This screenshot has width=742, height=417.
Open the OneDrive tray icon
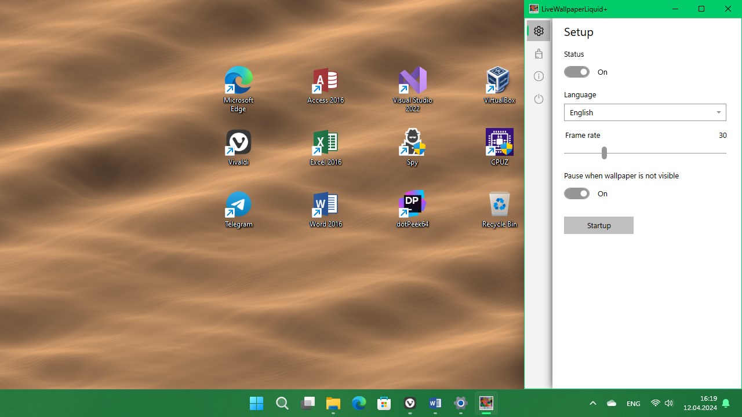[612, 403]
